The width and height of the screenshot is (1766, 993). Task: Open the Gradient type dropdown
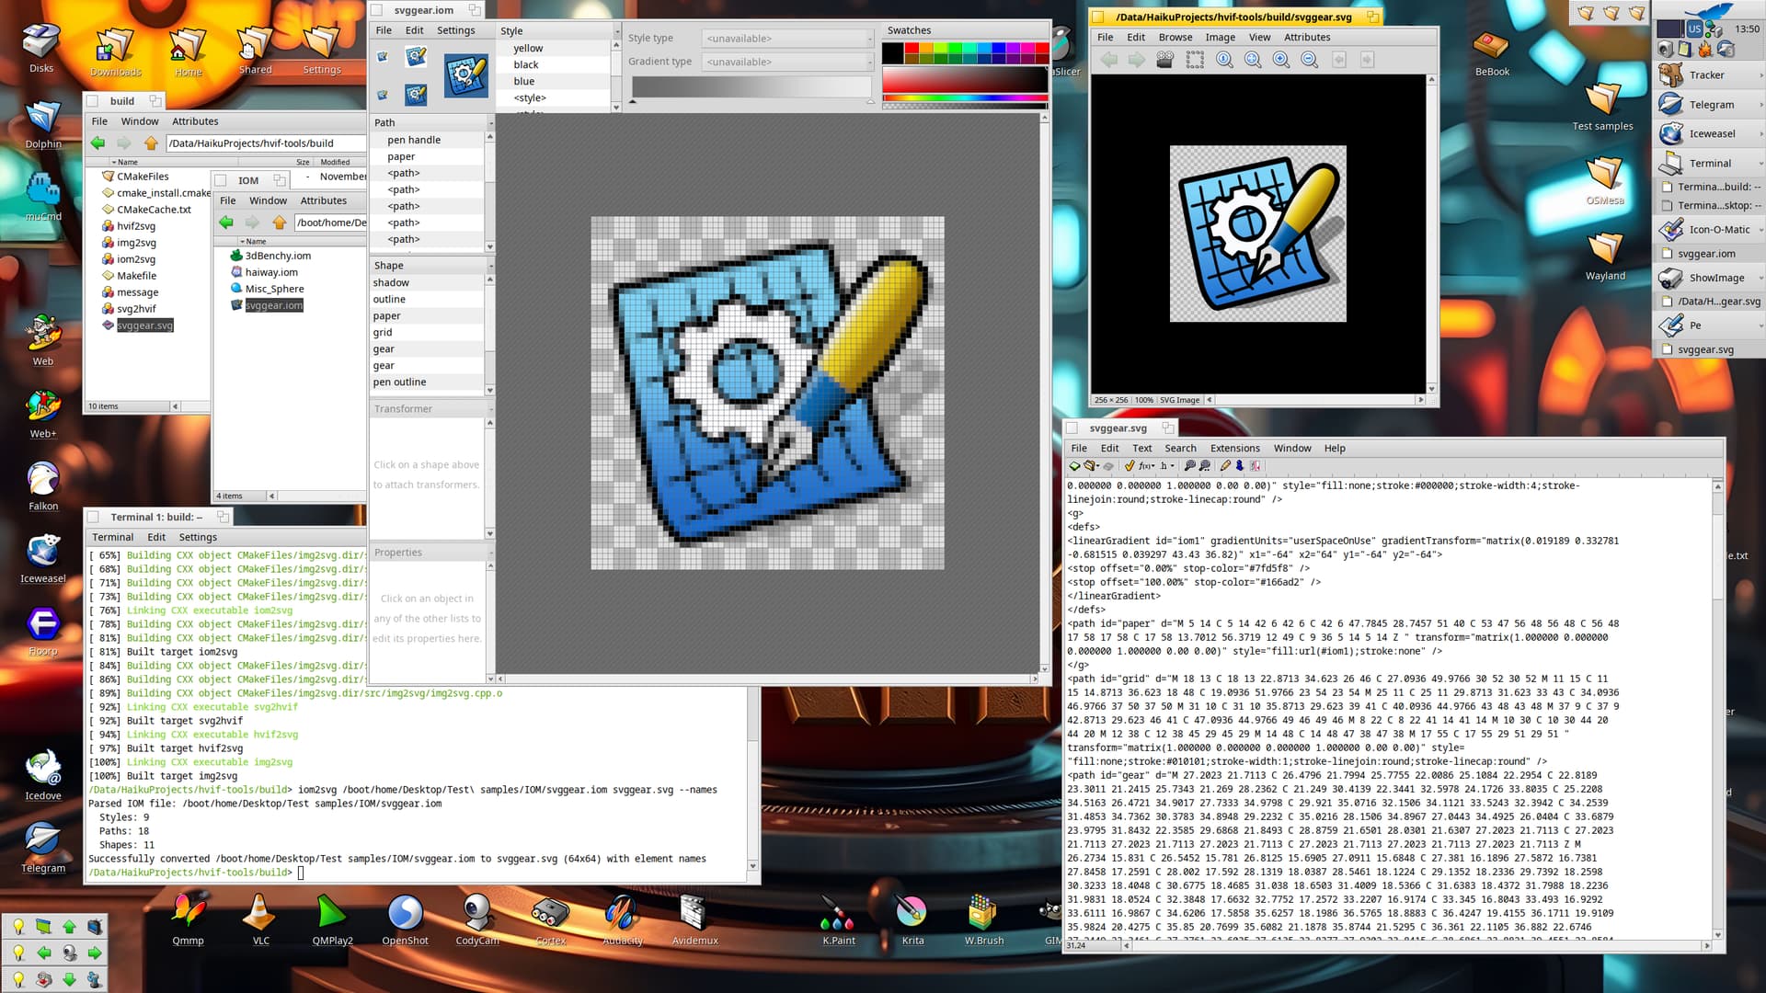tap(787, 62)
